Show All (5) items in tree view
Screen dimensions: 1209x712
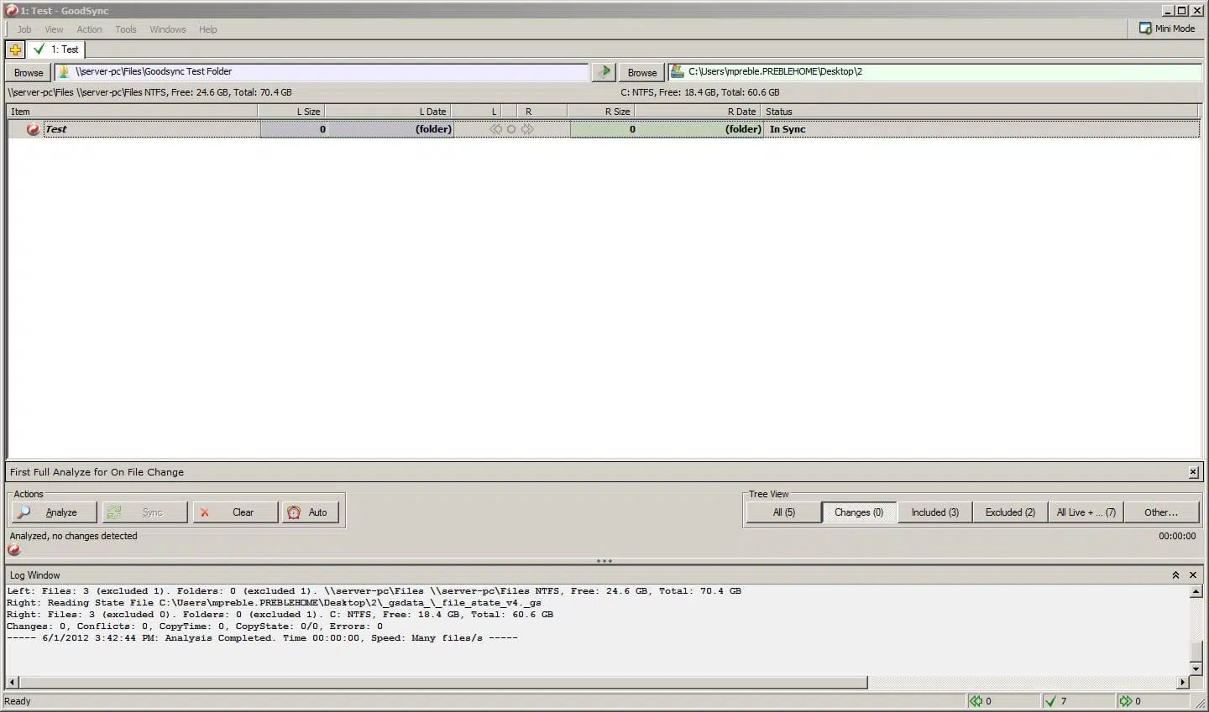tap(783, 512)
